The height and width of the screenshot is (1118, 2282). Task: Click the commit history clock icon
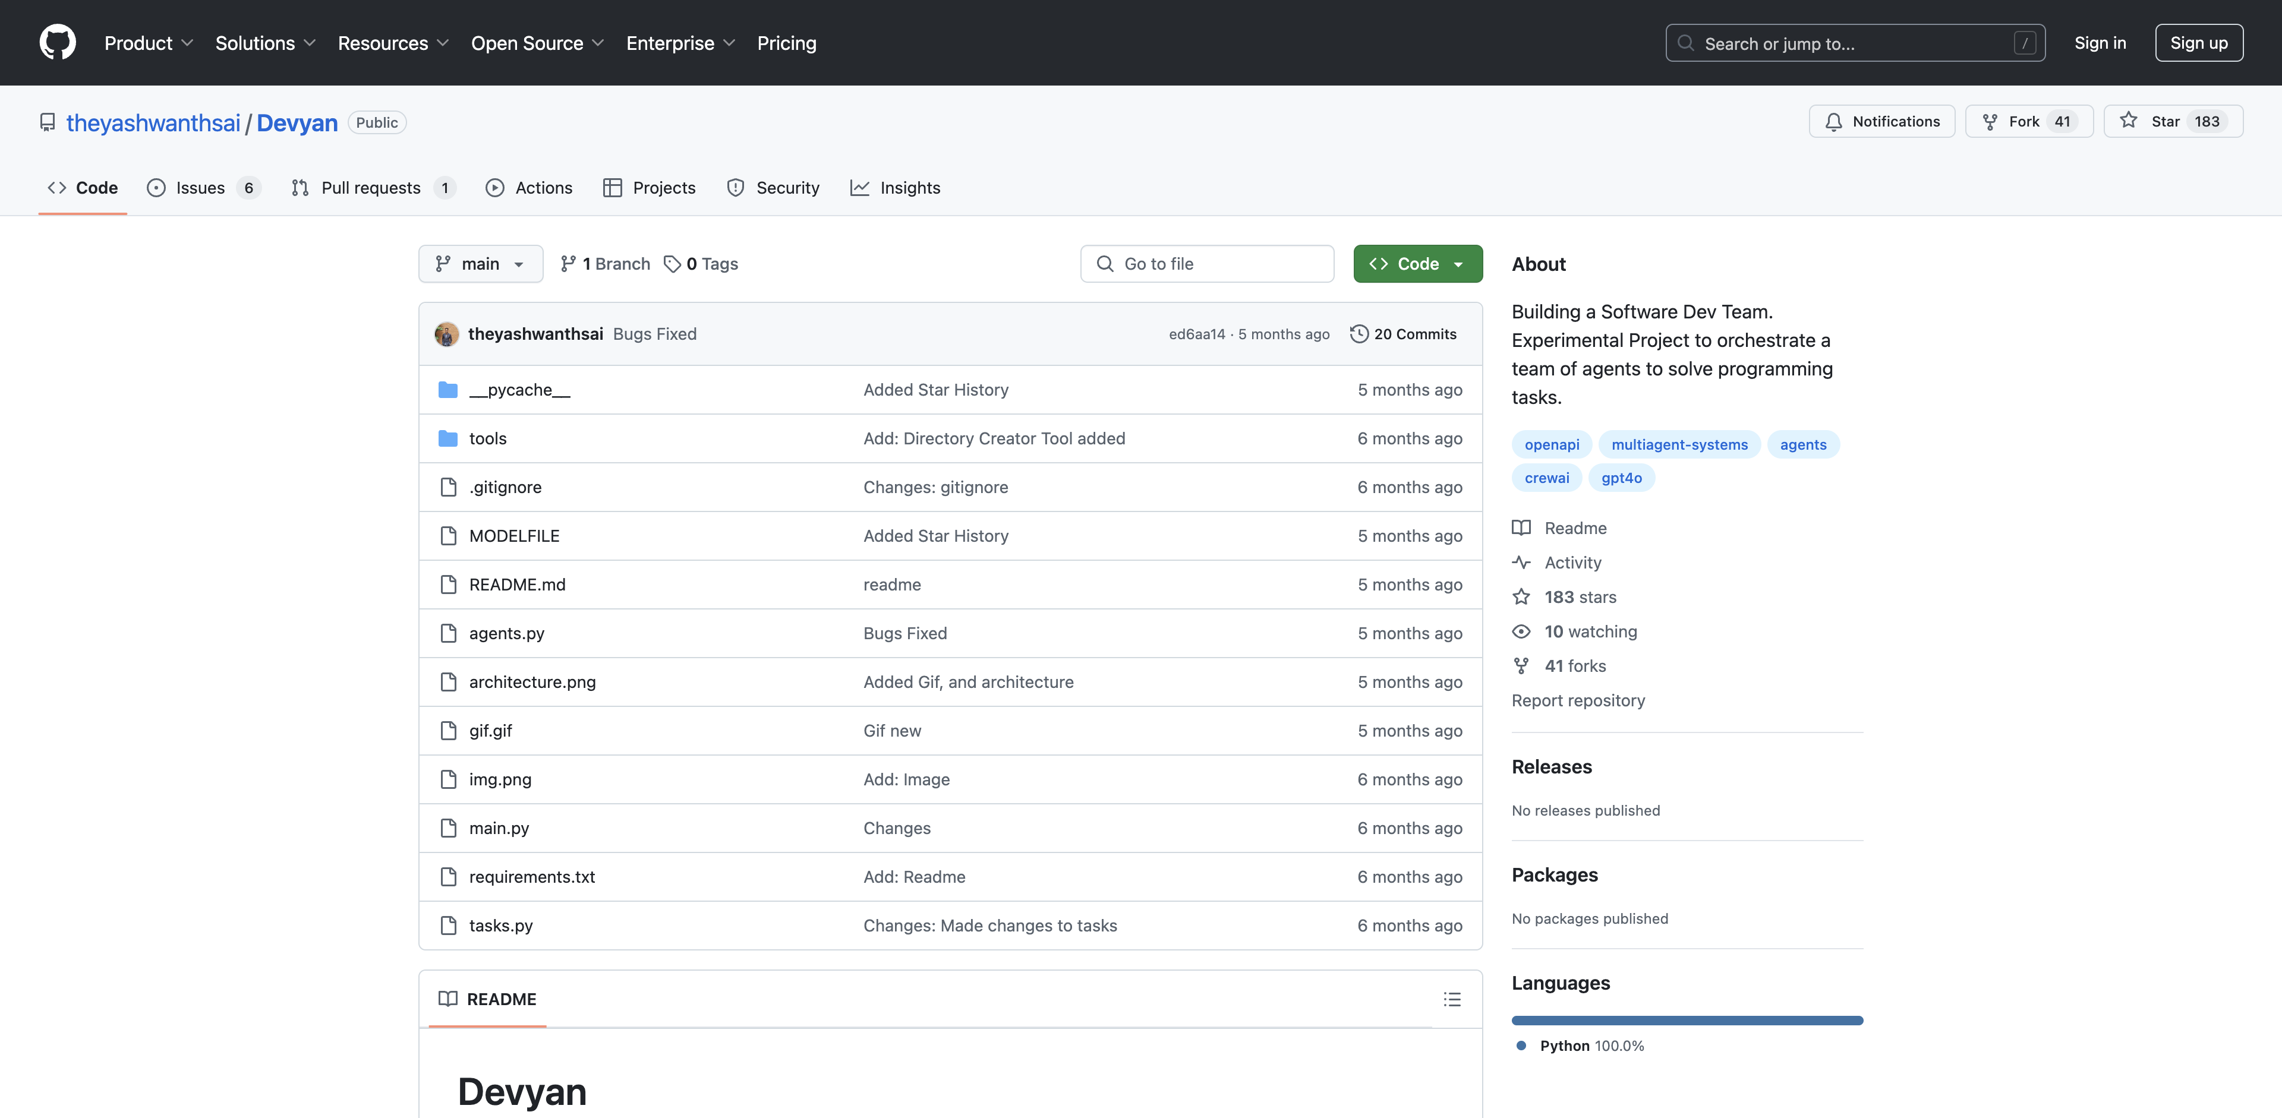pos(1359,334)
